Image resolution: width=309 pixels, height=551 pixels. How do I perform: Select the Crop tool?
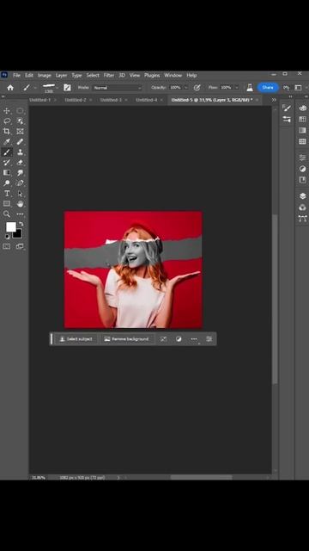[x=7, y=131]
